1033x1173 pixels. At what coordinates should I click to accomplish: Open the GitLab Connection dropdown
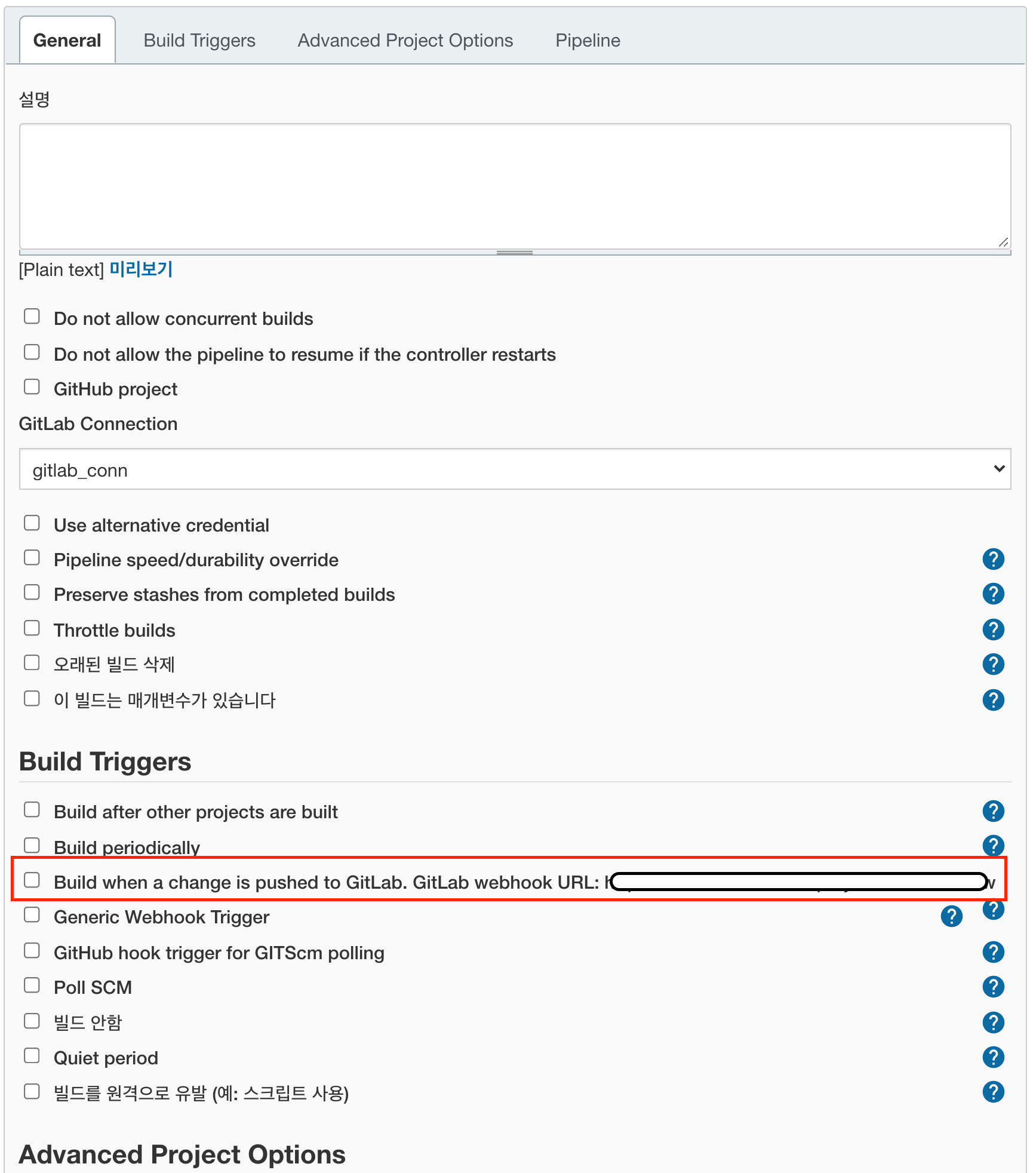coord(515,469)
